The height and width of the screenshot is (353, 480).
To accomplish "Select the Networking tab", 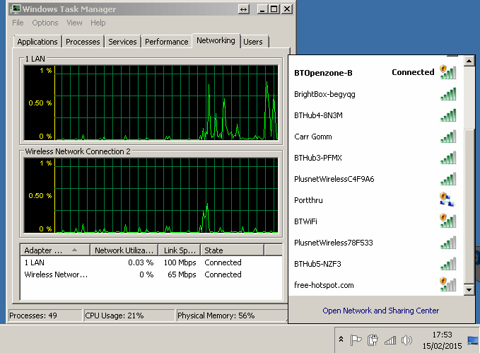I will tap(216, 40).
